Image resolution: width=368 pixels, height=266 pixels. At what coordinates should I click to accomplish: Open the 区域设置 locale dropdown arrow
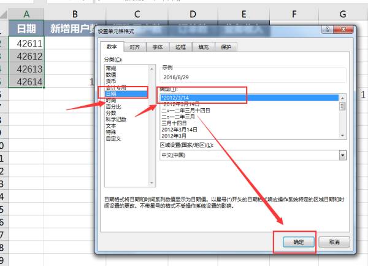(x=343, y=155)
